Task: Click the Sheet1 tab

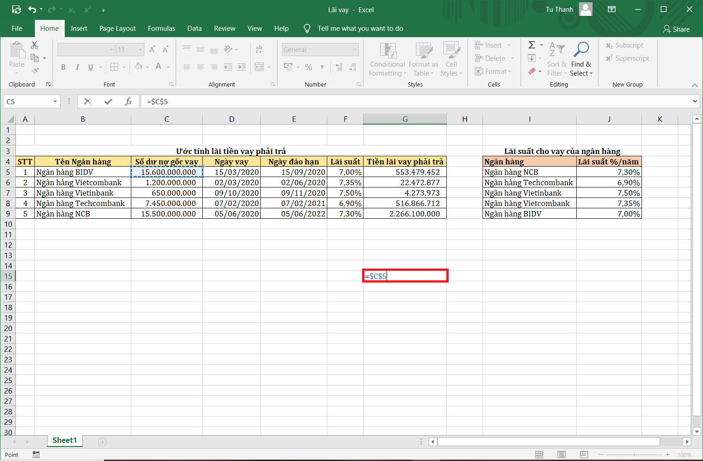Action: (65, 441)
